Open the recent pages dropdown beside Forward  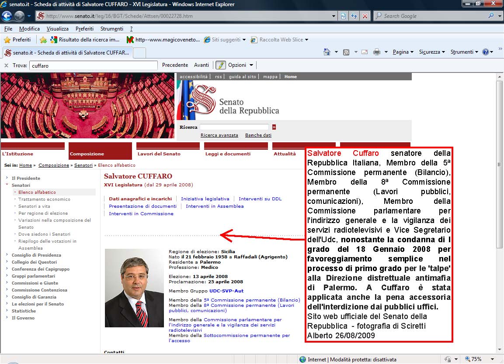click(x=29, y=16)
